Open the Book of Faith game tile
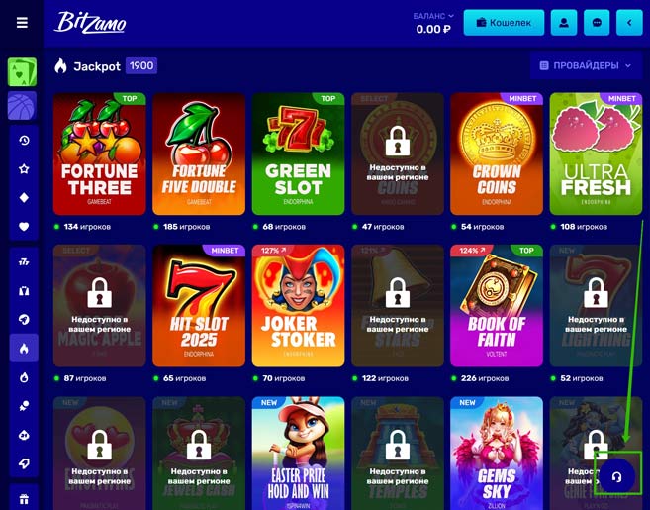Viewport: 650px width, 510px height. (x=497, y=306)
